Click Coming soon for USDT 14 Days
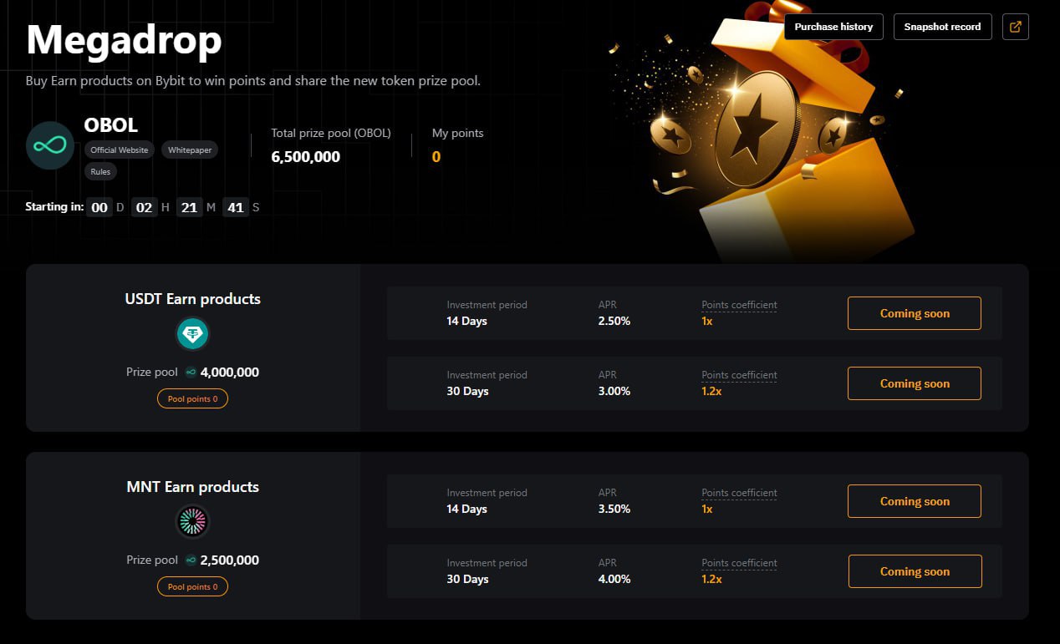 (x=915, y=313)
